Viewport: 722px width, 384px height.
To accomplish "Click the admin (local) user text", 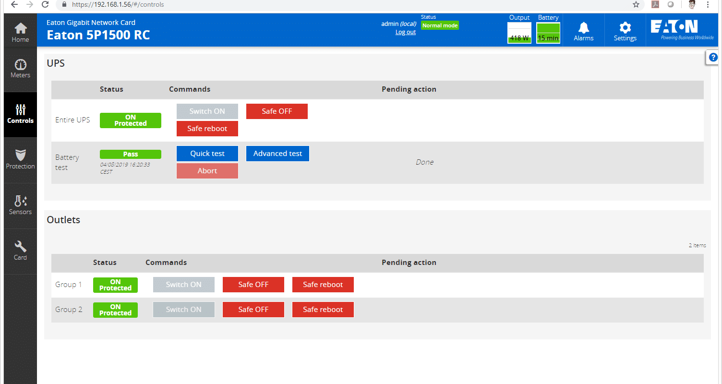I will (x=398, y=24).
